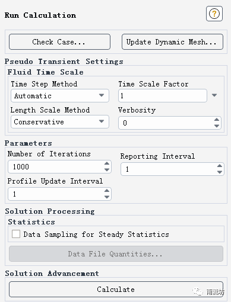The height and width of the screenshot is (302, 231).
Task: Expand the Time Scale Factor arrow
Action: [214, 95]
